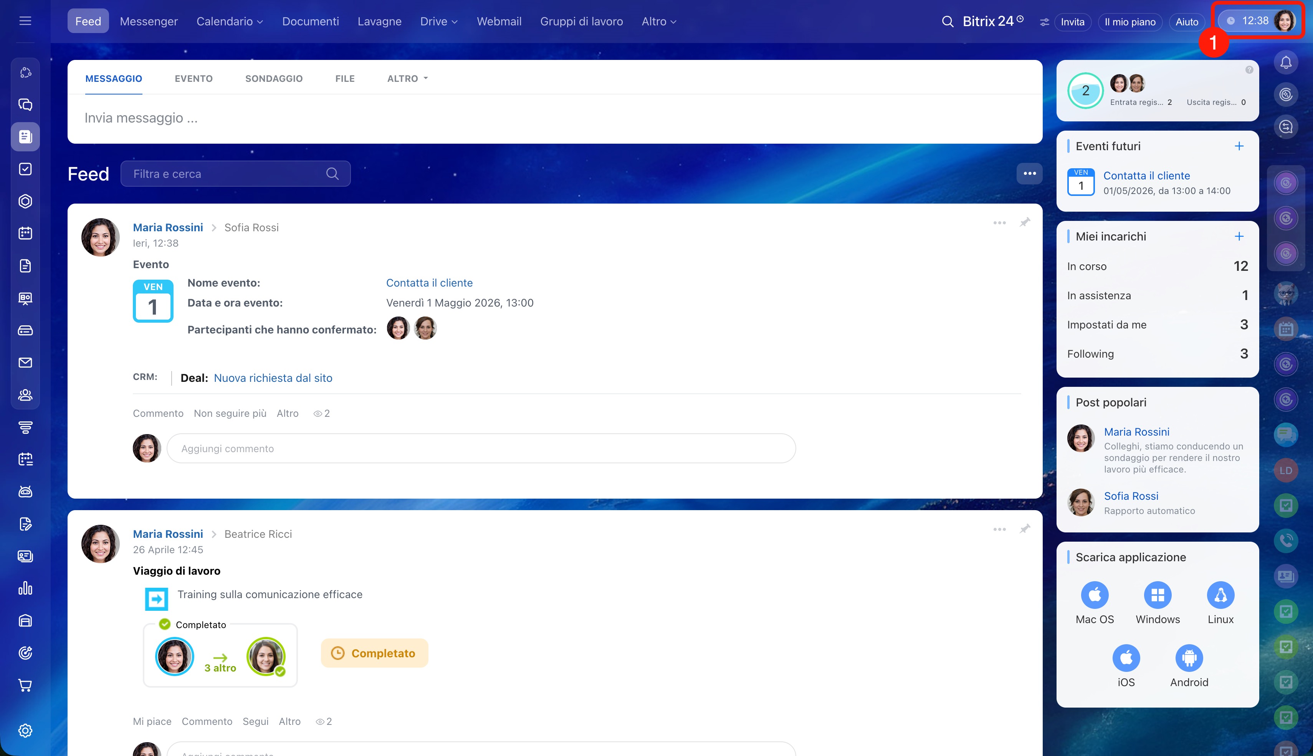1313x756 pixels.
Task: Click the Filtra e cerca field
Action: click(226, 174)
